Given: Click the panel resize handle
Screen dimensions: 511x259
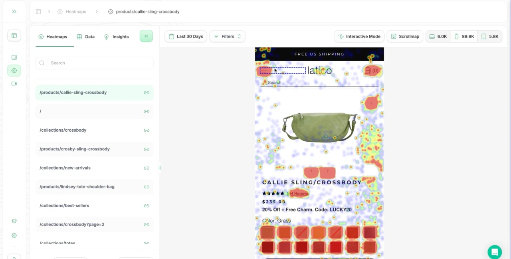Looking at the screenshot, I should pyautogui.click(x=159, y=168).
